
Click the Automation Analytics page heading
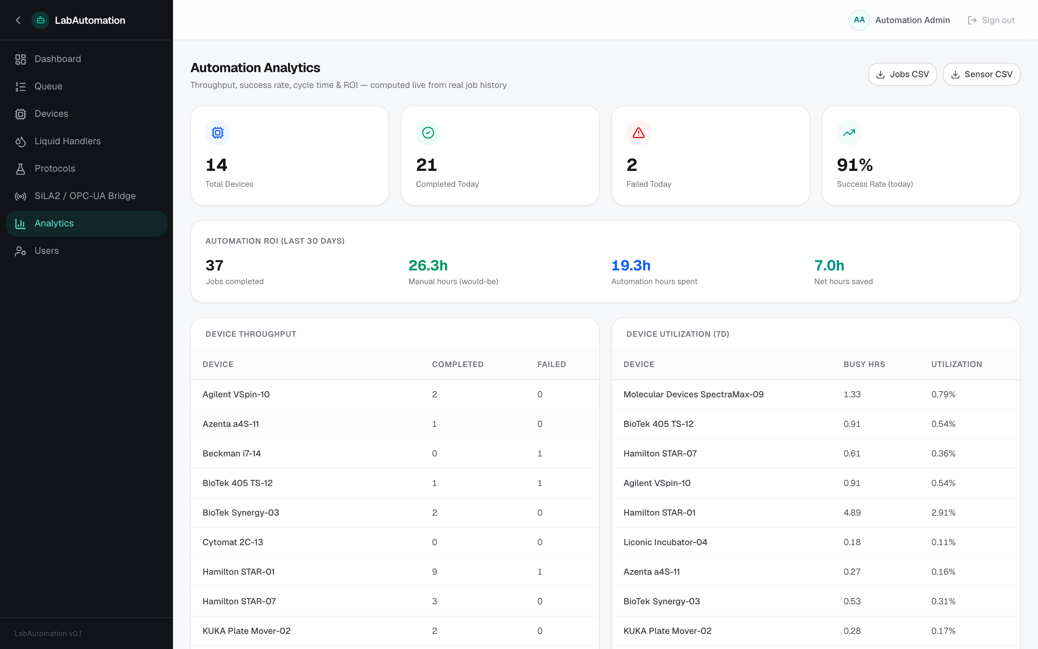click(x=255, y=68)
